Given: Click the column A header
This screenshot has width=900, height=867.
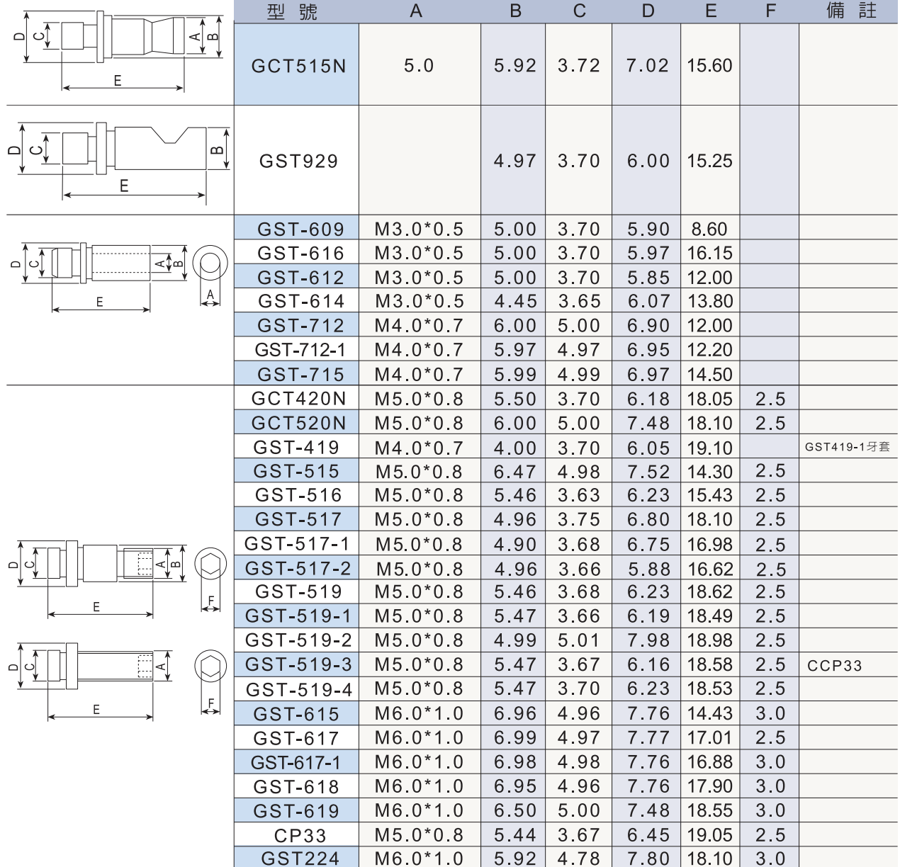Looking at the screenshot, I should point(416,11).
